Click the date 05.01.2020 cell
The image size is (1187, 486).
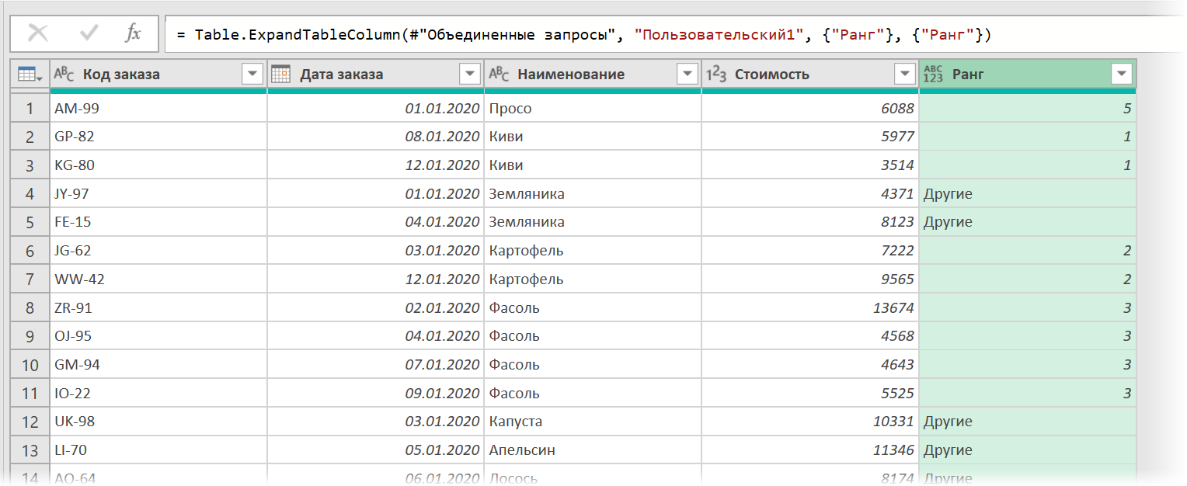376,450
